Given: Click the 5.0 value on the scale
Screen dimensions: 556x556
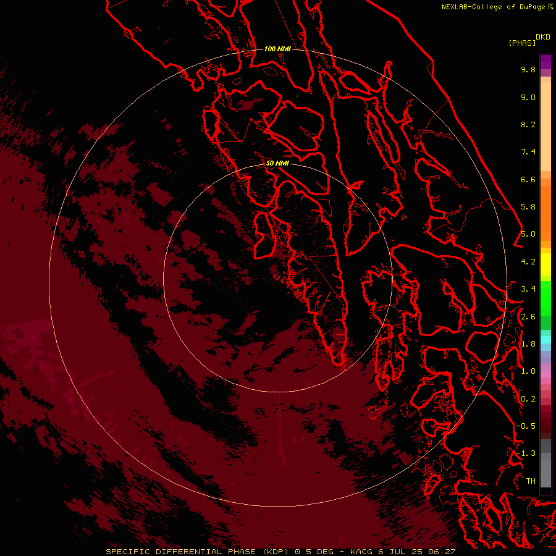Looking at the screenshot, I should pyautogui.click(x=528, y=234).
